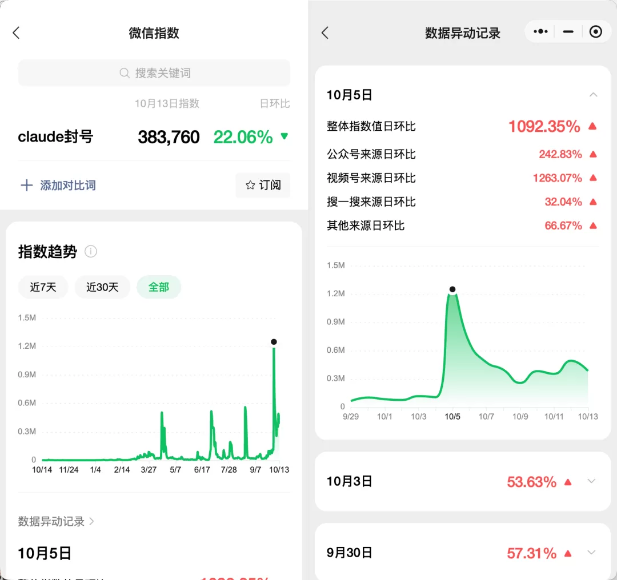Click the 日环比 column header
This screenshot has width=617, height=580.
coord(275,103)
